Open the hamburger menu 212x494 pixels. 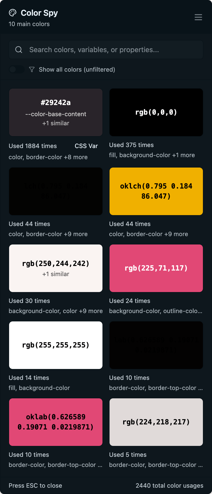(198, 17)
